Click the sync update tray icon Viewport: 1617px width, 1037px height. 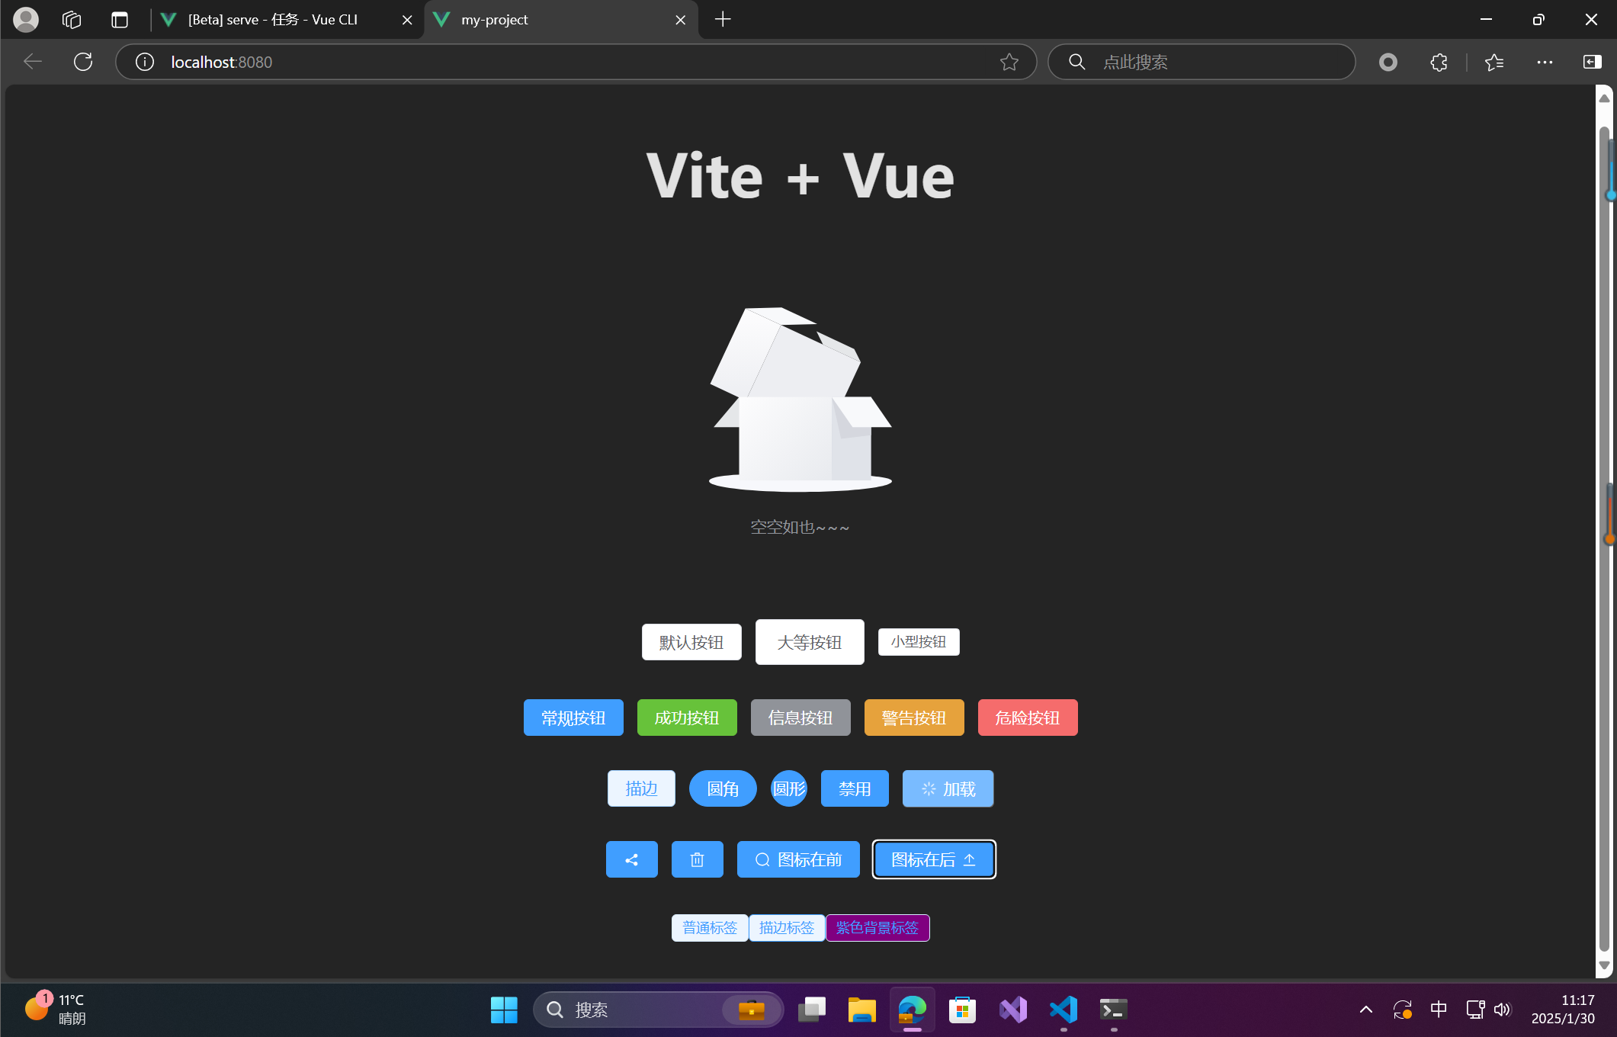point(1402,1010)
